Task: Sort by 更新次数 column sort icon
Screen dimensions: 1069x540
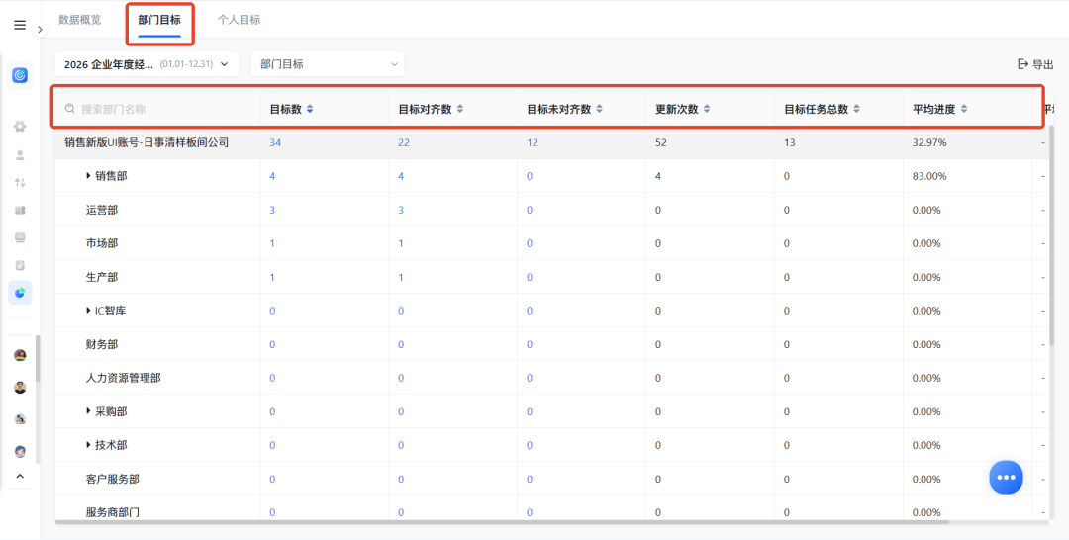Action: [x=707, y=109]
